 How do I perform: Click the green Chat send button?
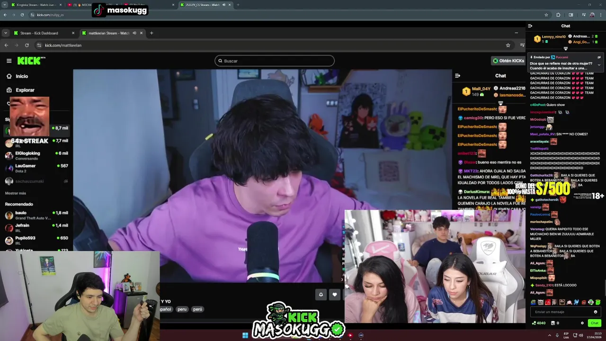coord(595,323)
